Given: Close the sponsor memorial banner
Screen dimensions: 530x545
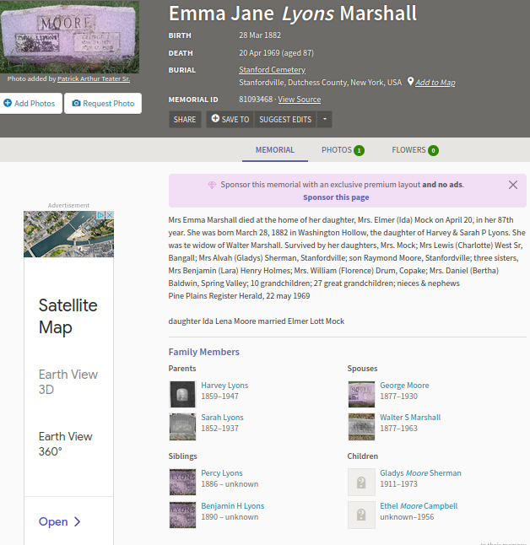Looking at the screenshot, I should tap(513, 185).
